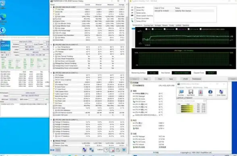Open Sensors thermometer icon in HWiNFO toolbar

[201, 92]
